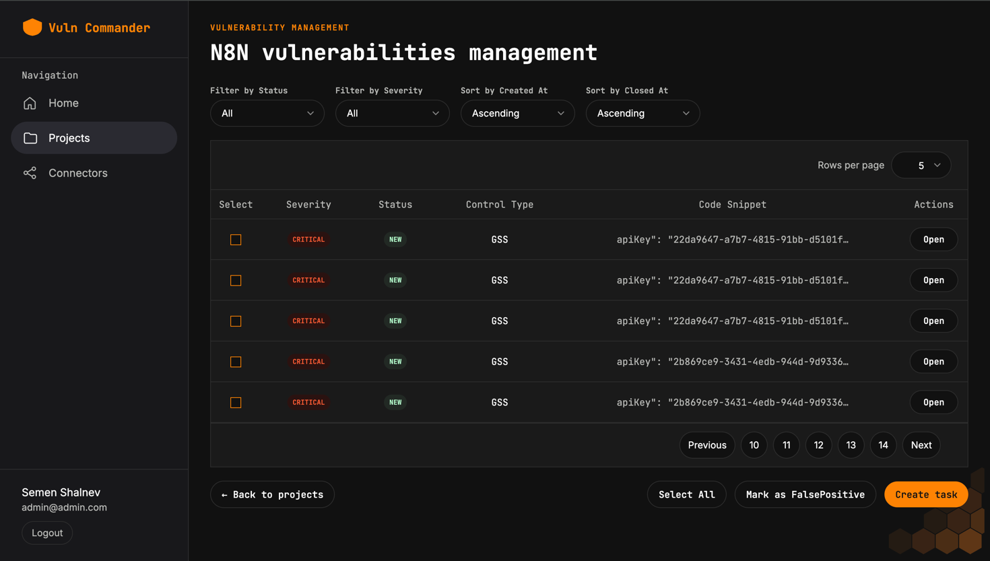Viewport: 990px width, 561px height.
Task: Click the Actions column header
Action: tap(933, 205)
